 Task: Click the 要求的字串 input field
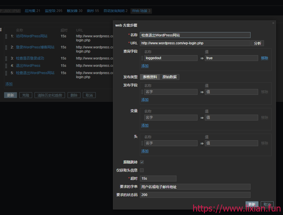point(195,187)
